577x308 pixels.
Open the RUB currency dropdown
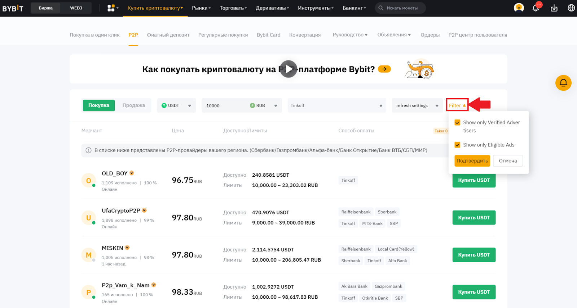[264, 105]
